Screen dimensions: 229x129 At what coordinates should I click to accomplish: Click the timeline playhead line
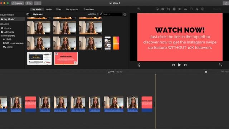tap(156, 101)
